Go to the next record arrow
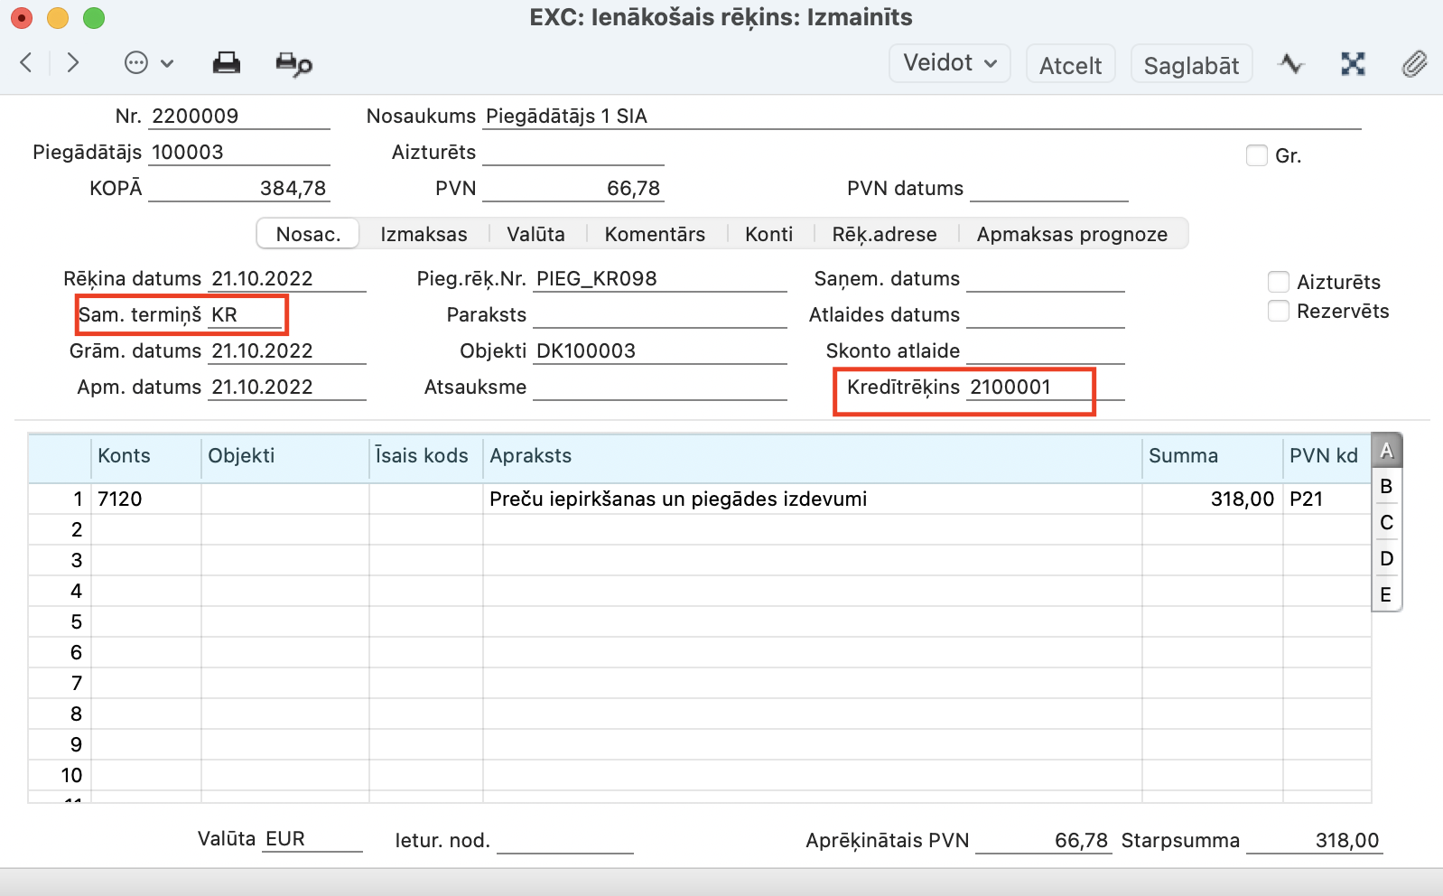 click(73, 62)
